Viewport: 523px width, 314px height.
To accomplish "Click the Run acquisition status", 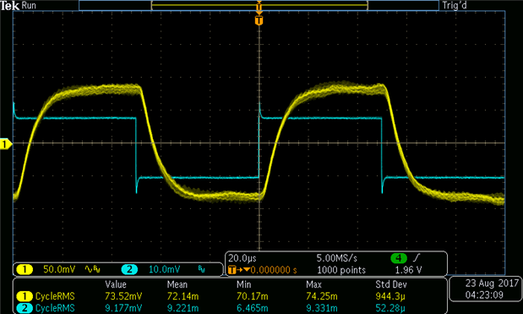I will 29,5.
